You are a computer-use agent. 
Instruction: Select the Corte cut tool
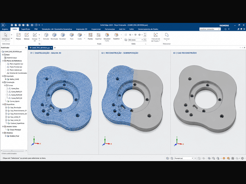(x=80, y=36)
